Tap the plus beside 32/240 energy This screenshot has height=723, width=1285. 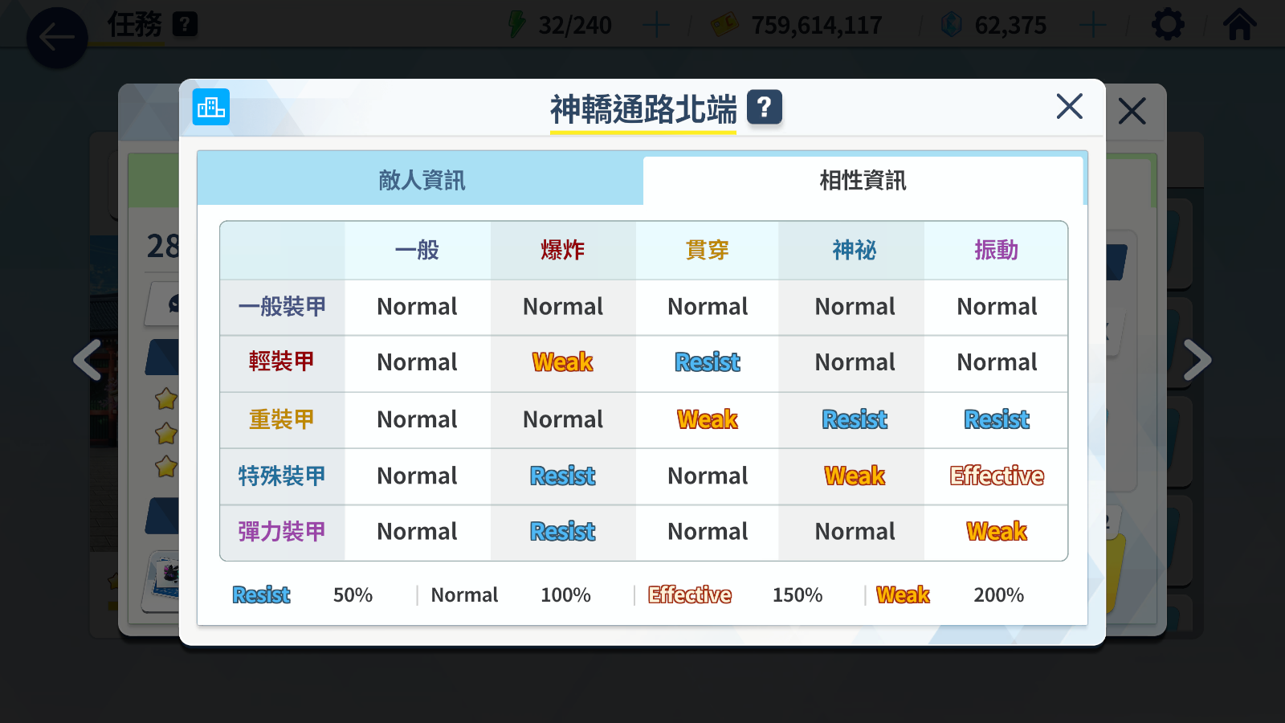click(656, 25)
